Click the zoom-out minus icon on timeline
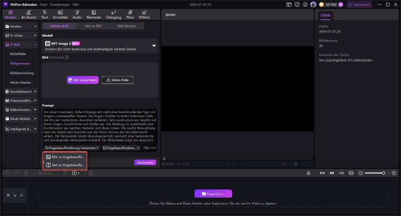401x216 pixels. coord(360,173)
